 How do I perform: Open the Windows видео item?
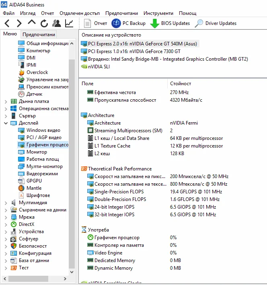pos(39,130)
